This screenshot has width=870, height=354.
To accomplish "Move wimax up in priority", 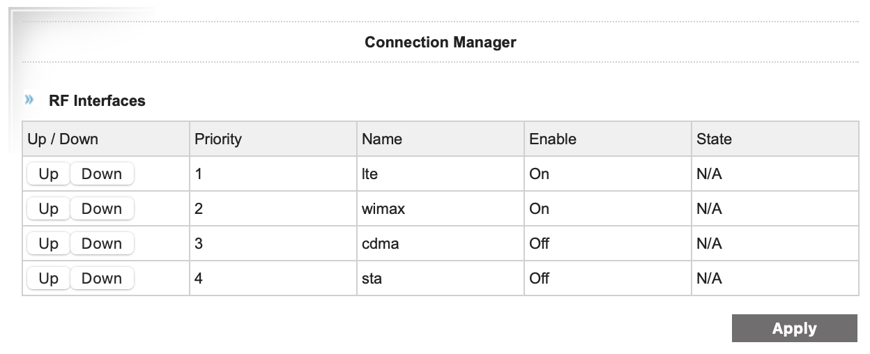I will click(x=48, y=209).
